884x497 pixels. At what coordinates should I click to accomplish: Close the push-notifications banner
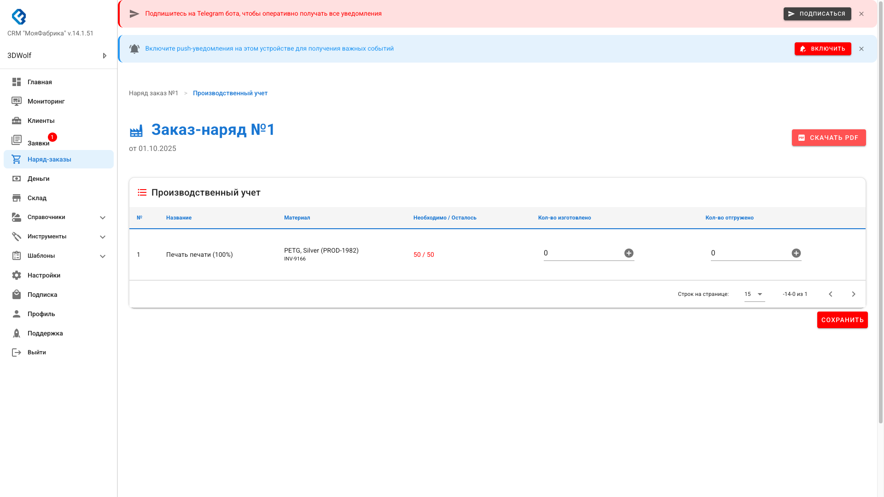pyautogui.click(x=861, y=49)
